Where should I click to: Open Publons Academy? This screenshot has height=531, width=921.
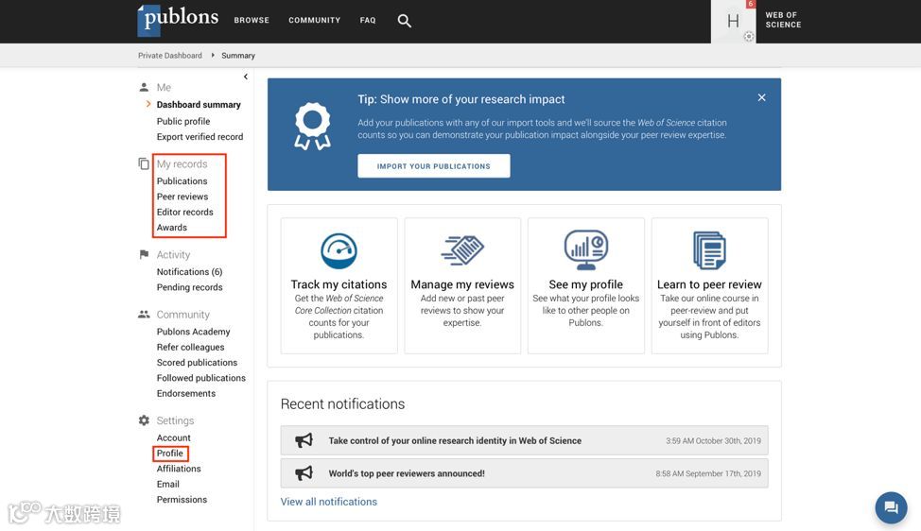(193, 332)
